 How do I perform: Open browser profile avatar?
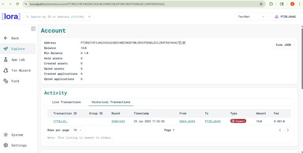[292, 4]
